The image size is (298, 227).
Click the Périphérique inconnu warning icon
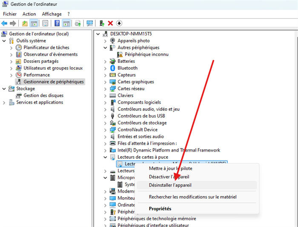click(120, 54)
